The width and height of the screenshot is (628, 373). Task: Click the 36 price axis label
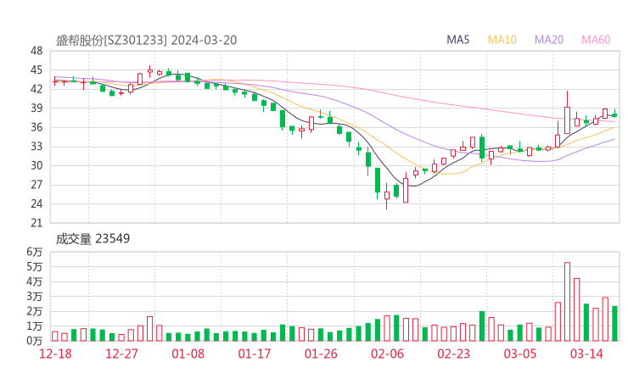click(x=36, y=127)
